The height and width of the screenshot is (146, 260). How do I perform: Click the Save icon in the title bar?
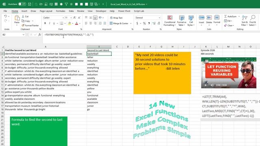coord(30,4)
